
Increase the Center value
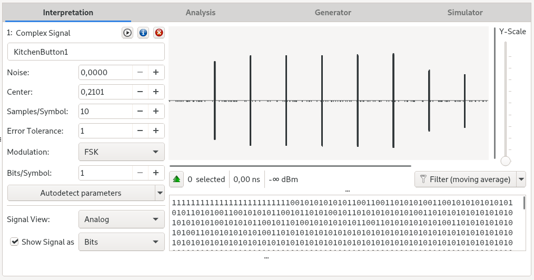pos(156,92)
